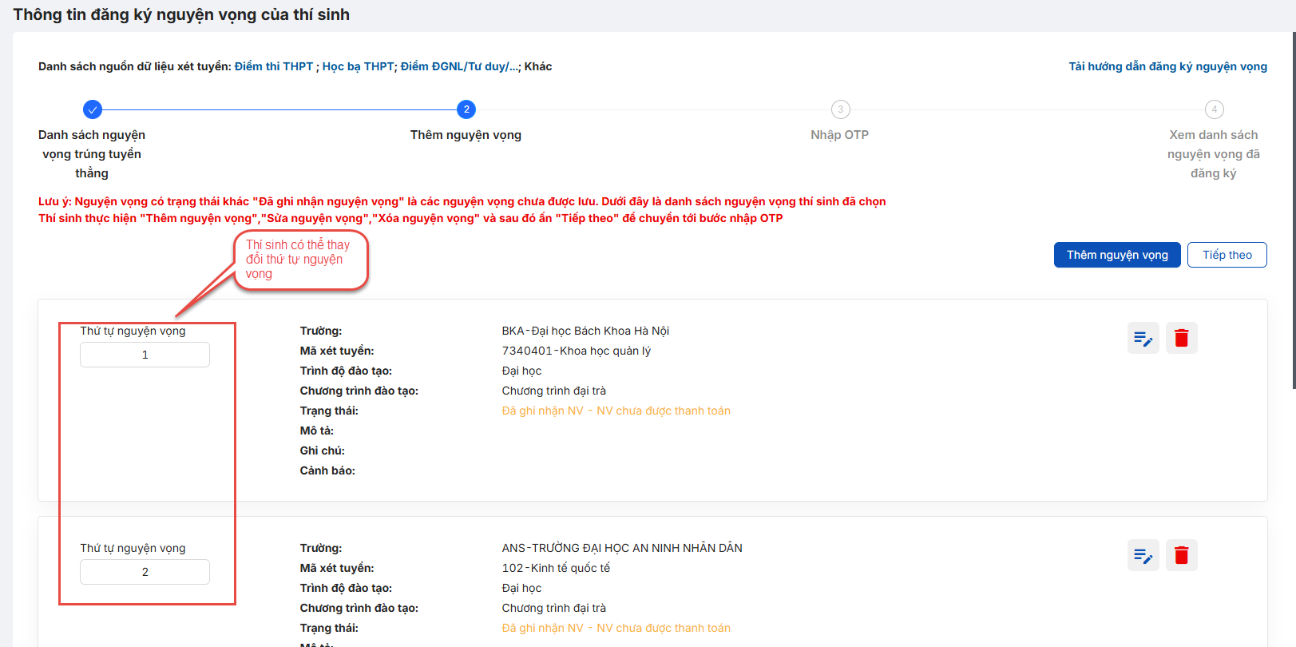Click first wish Chương trình đại trà value
This screenshot has width=1296, height=647.
pyautogui.click(x=553, y=391)
